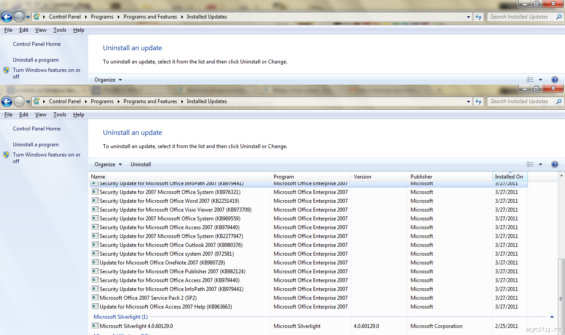This screenshot has width=565, height=335.
Task: Click the icon of the KB976321 update
Action: tap(95, 192)
